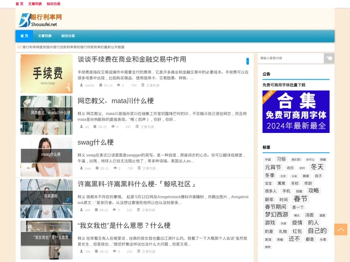Click tag 春节期间

point(276,207)
